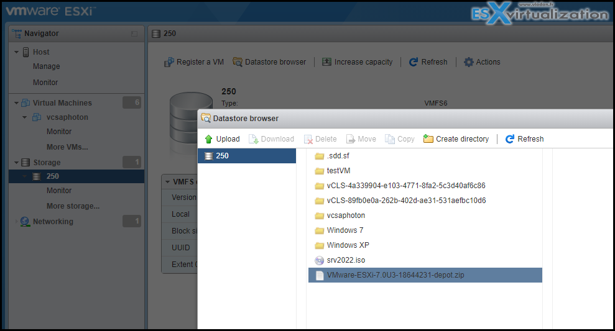The image size is (615, 331).
Task: Click the Delete file icon
Action: click(x=308, y=139)
